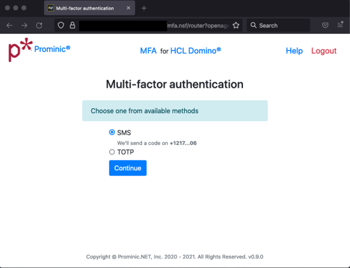Image resolution: width=350 pixels, height=268 pixels.
Task: Click the Prominic brand name link
Action: click(52, 49)
